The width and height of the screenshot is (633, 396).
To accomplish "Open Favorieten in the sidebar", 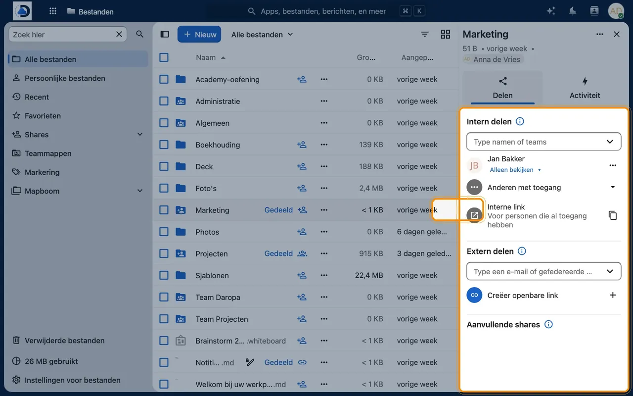I will [x=78, y=116].
